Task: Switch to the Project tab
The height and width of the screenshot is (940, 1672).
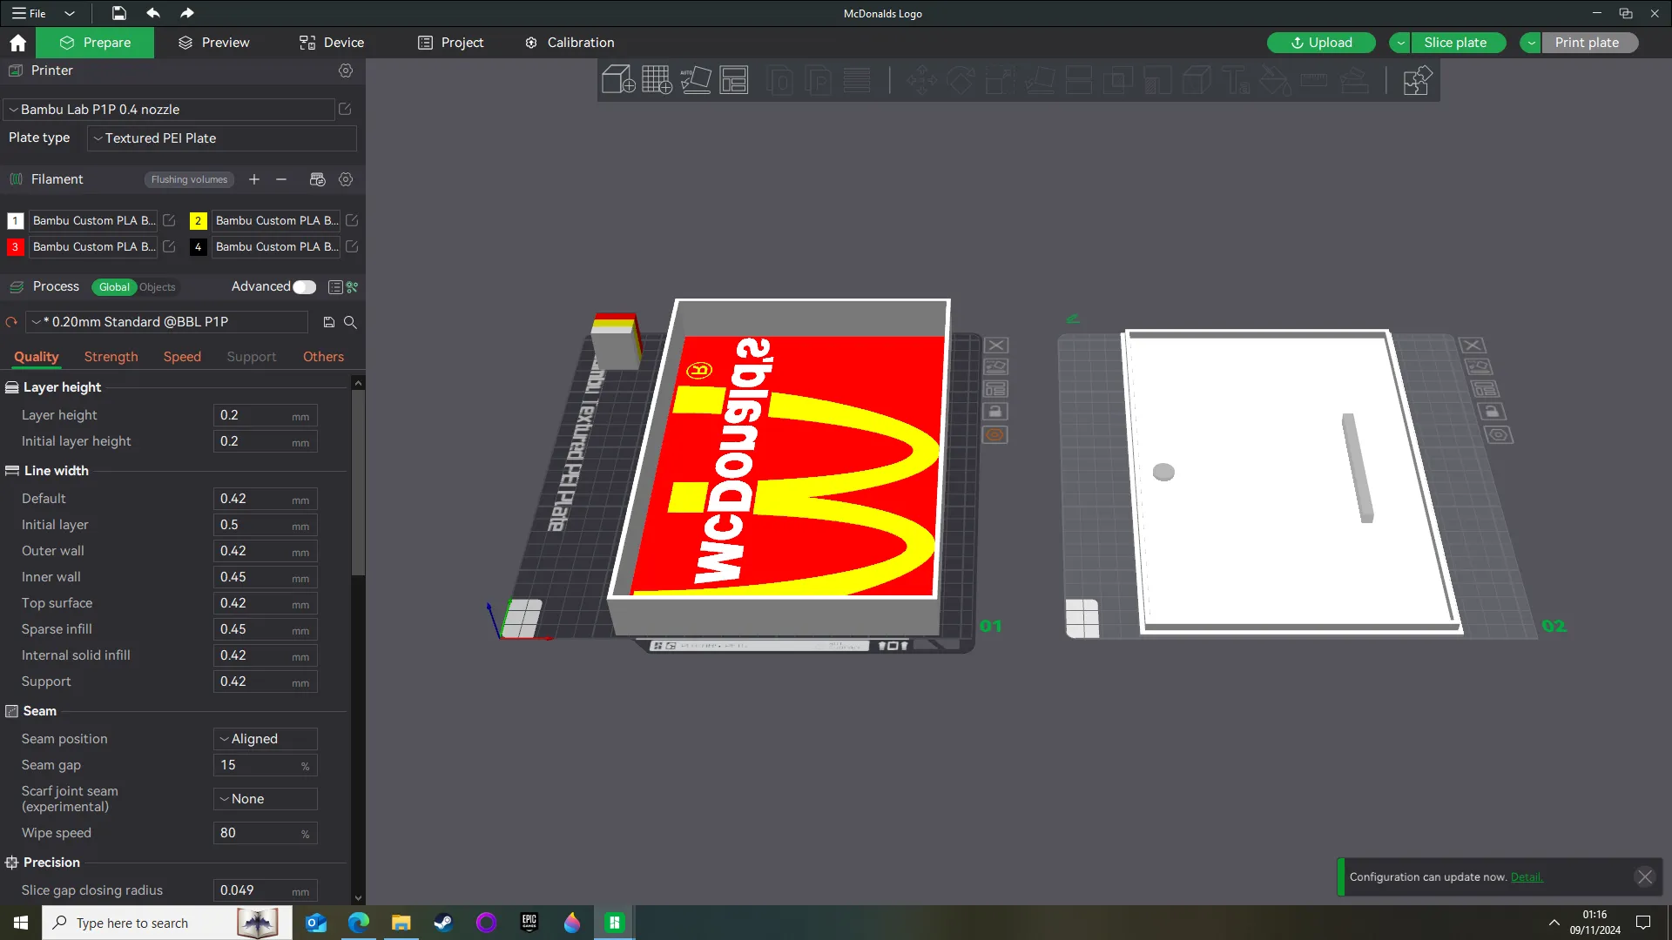Action: coord(451,43)
